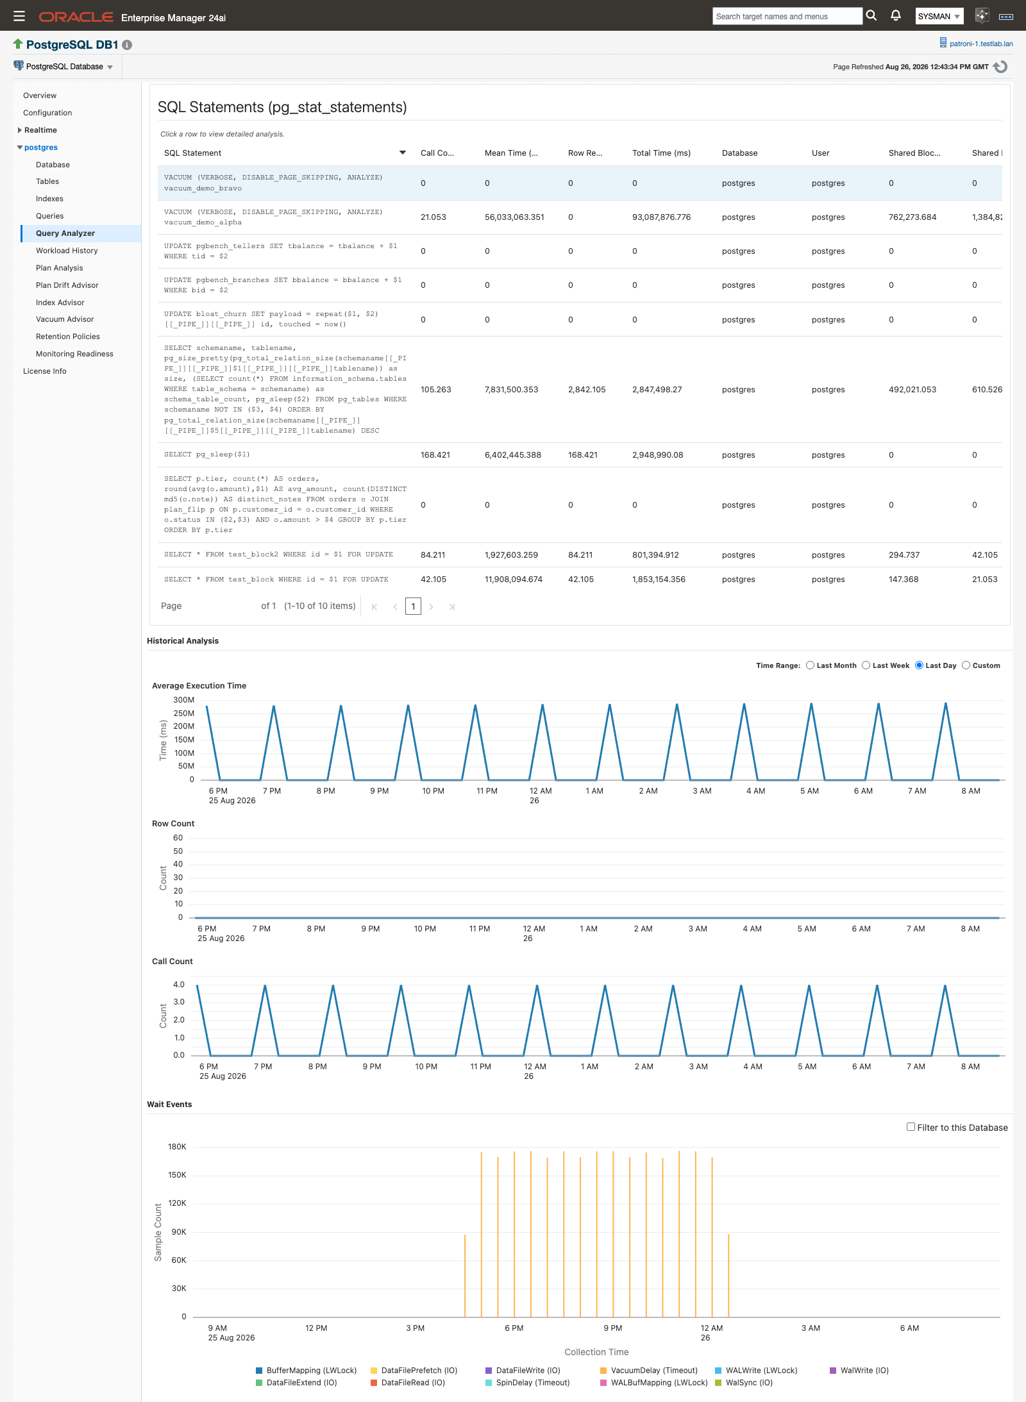The width and height of the screenshot is (1026, 1402).
Task: Click WALBufMapping (LWLock) legend swatch
Action: [x=603, y=1383]
